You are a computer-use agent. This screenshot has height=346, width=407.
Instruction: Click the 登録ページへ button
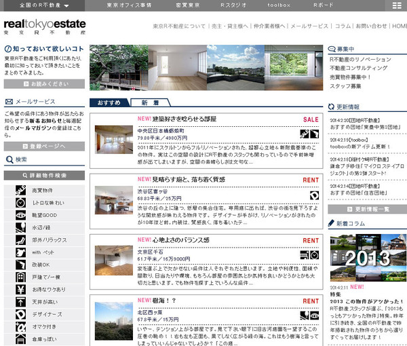[44, 146]
